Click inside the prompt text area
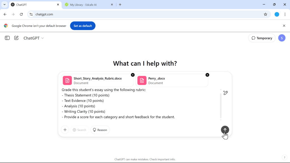 [x=140, y=104]
